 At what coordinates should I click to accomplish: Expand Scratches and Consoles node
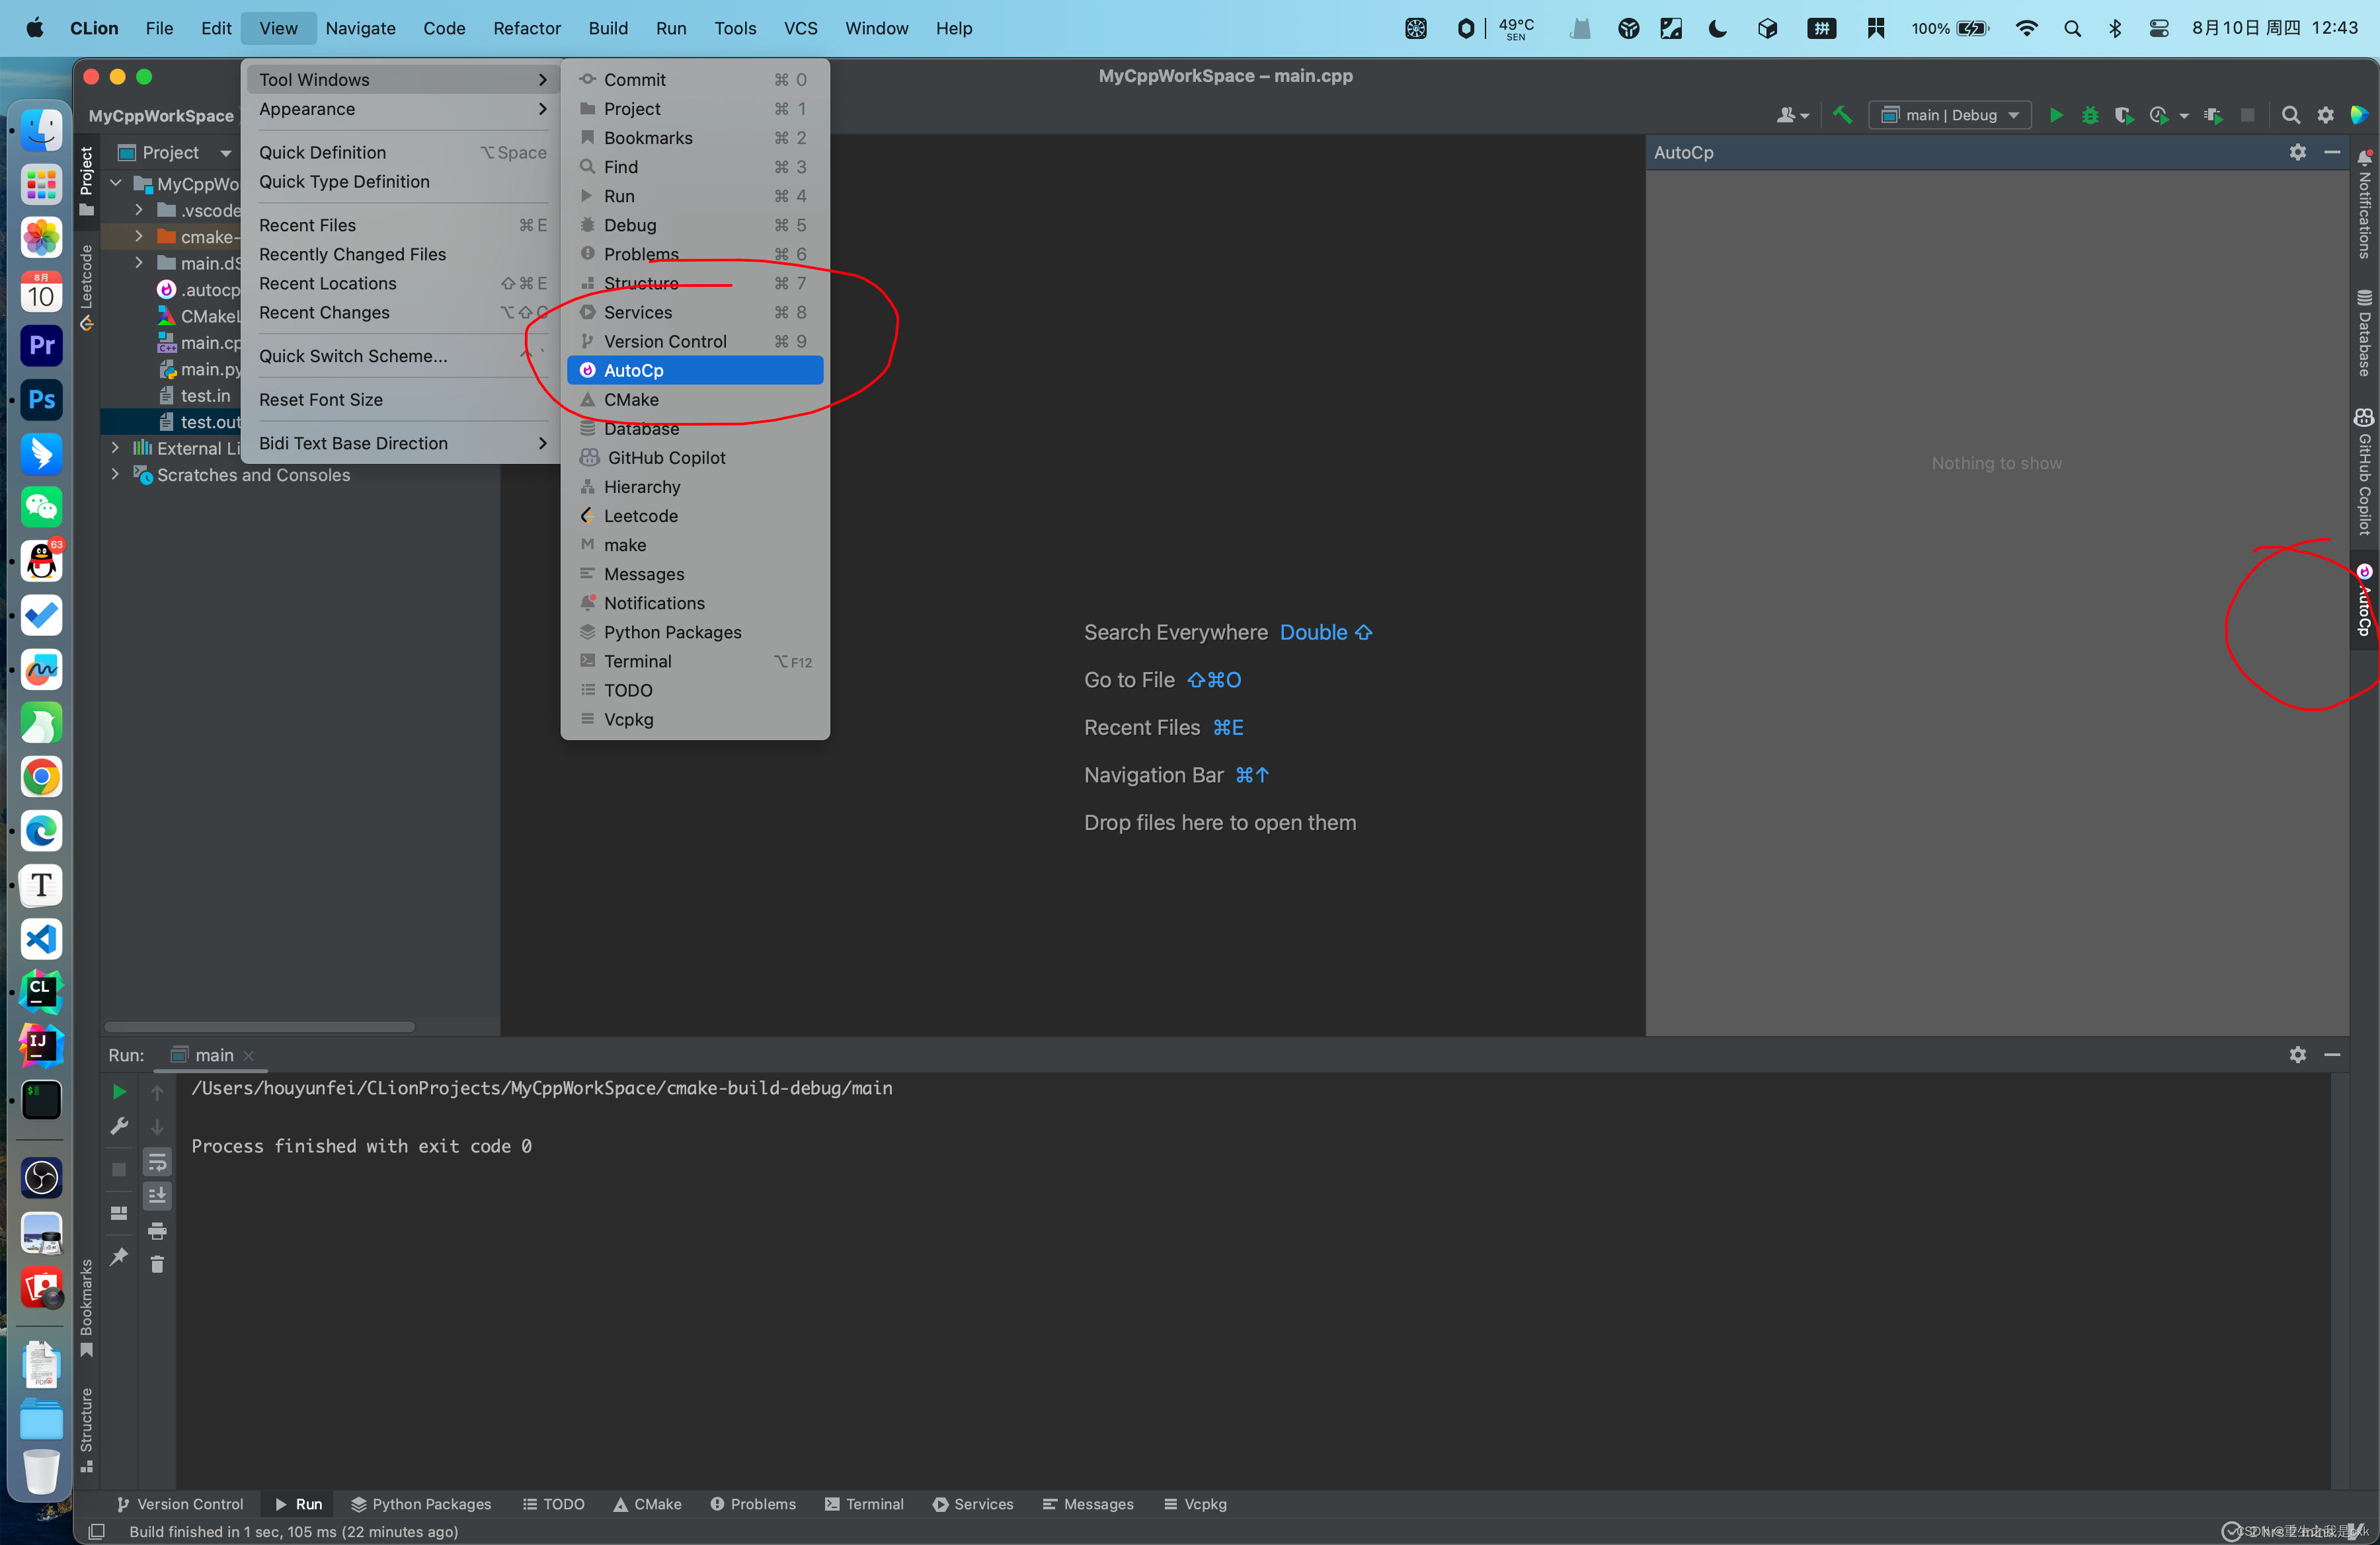point(115,474)
